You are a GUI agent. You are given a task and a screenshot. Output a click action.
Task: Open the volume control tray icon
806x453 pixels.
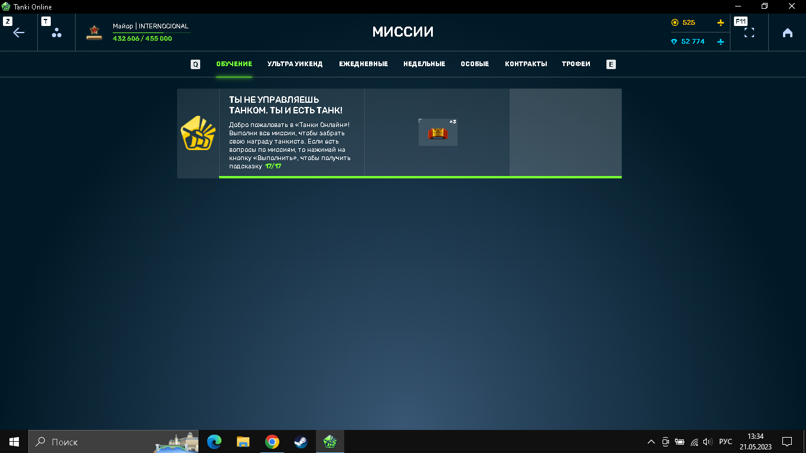pos(708,442)
